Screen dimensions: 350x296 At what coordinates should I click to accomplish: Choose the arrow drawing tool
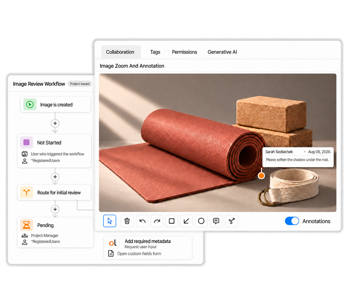tap(187, 221)
